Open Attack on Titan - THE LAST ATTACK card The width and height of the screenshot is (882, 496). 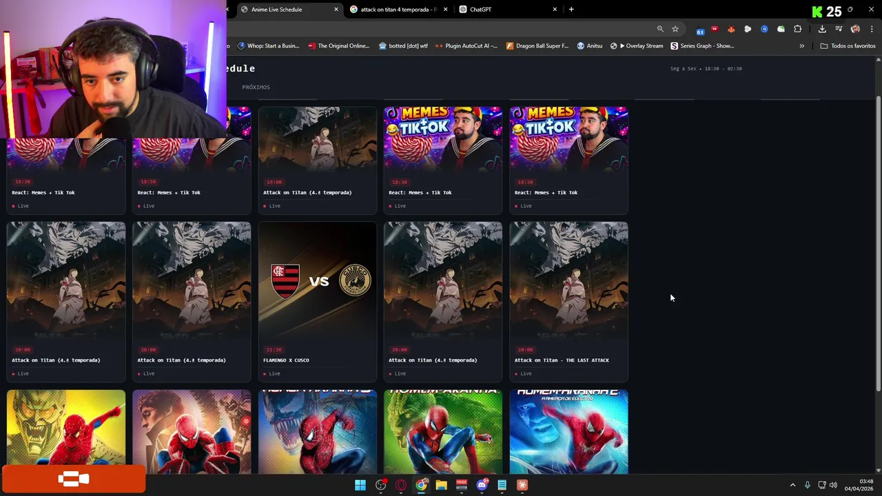568,301
